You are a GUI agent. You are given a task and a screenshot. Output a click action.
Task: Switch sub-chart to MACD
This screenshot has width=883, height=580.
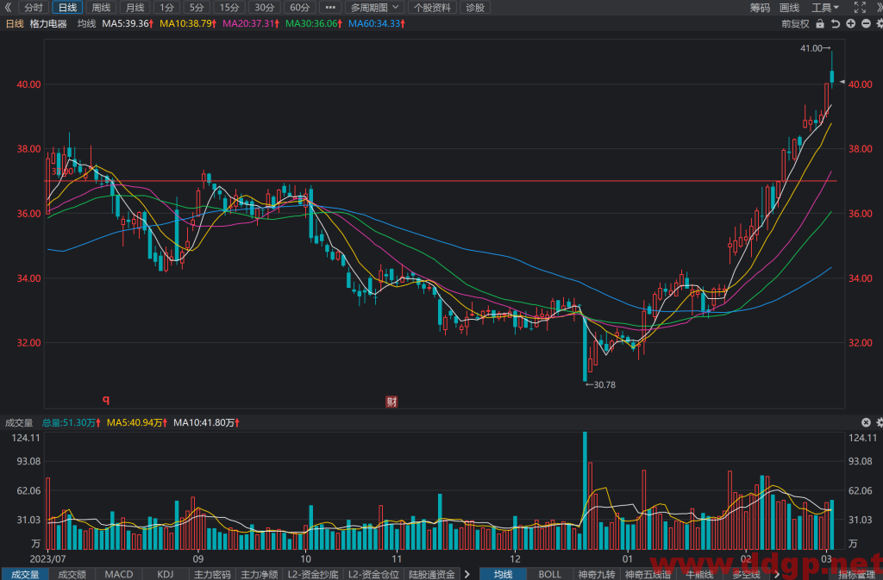point(119,574)
